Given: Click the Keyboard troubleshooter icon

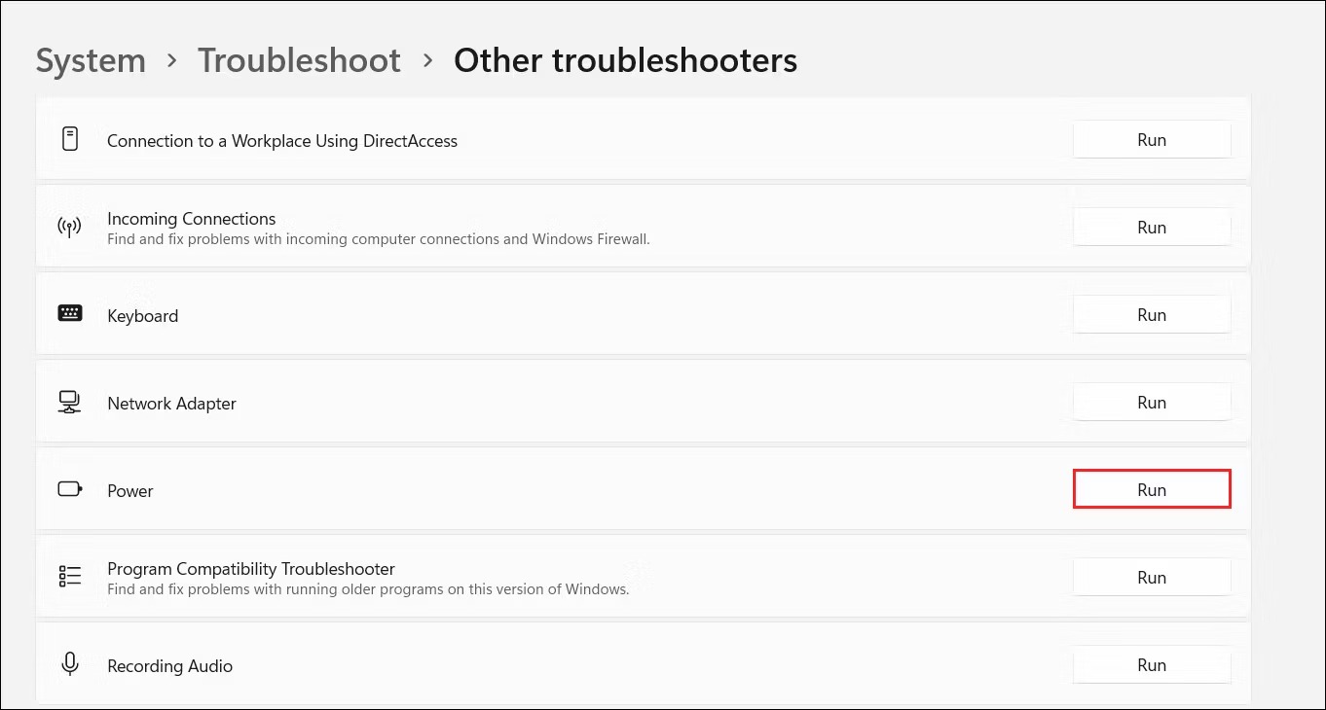Looking at the screenshot, I should point(70,313).
